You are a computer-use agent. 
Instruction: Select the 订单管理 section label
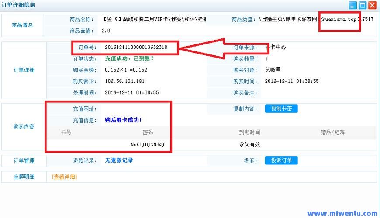[x=24, y=160]
